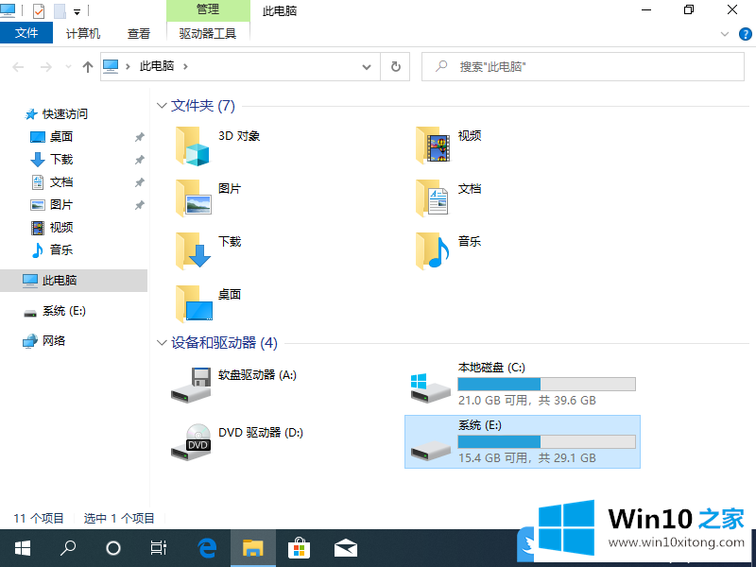Viewport: 756px width, 567px height.
Task: Switch to the 查看 ribbon tab
Action: click(138, 33)
